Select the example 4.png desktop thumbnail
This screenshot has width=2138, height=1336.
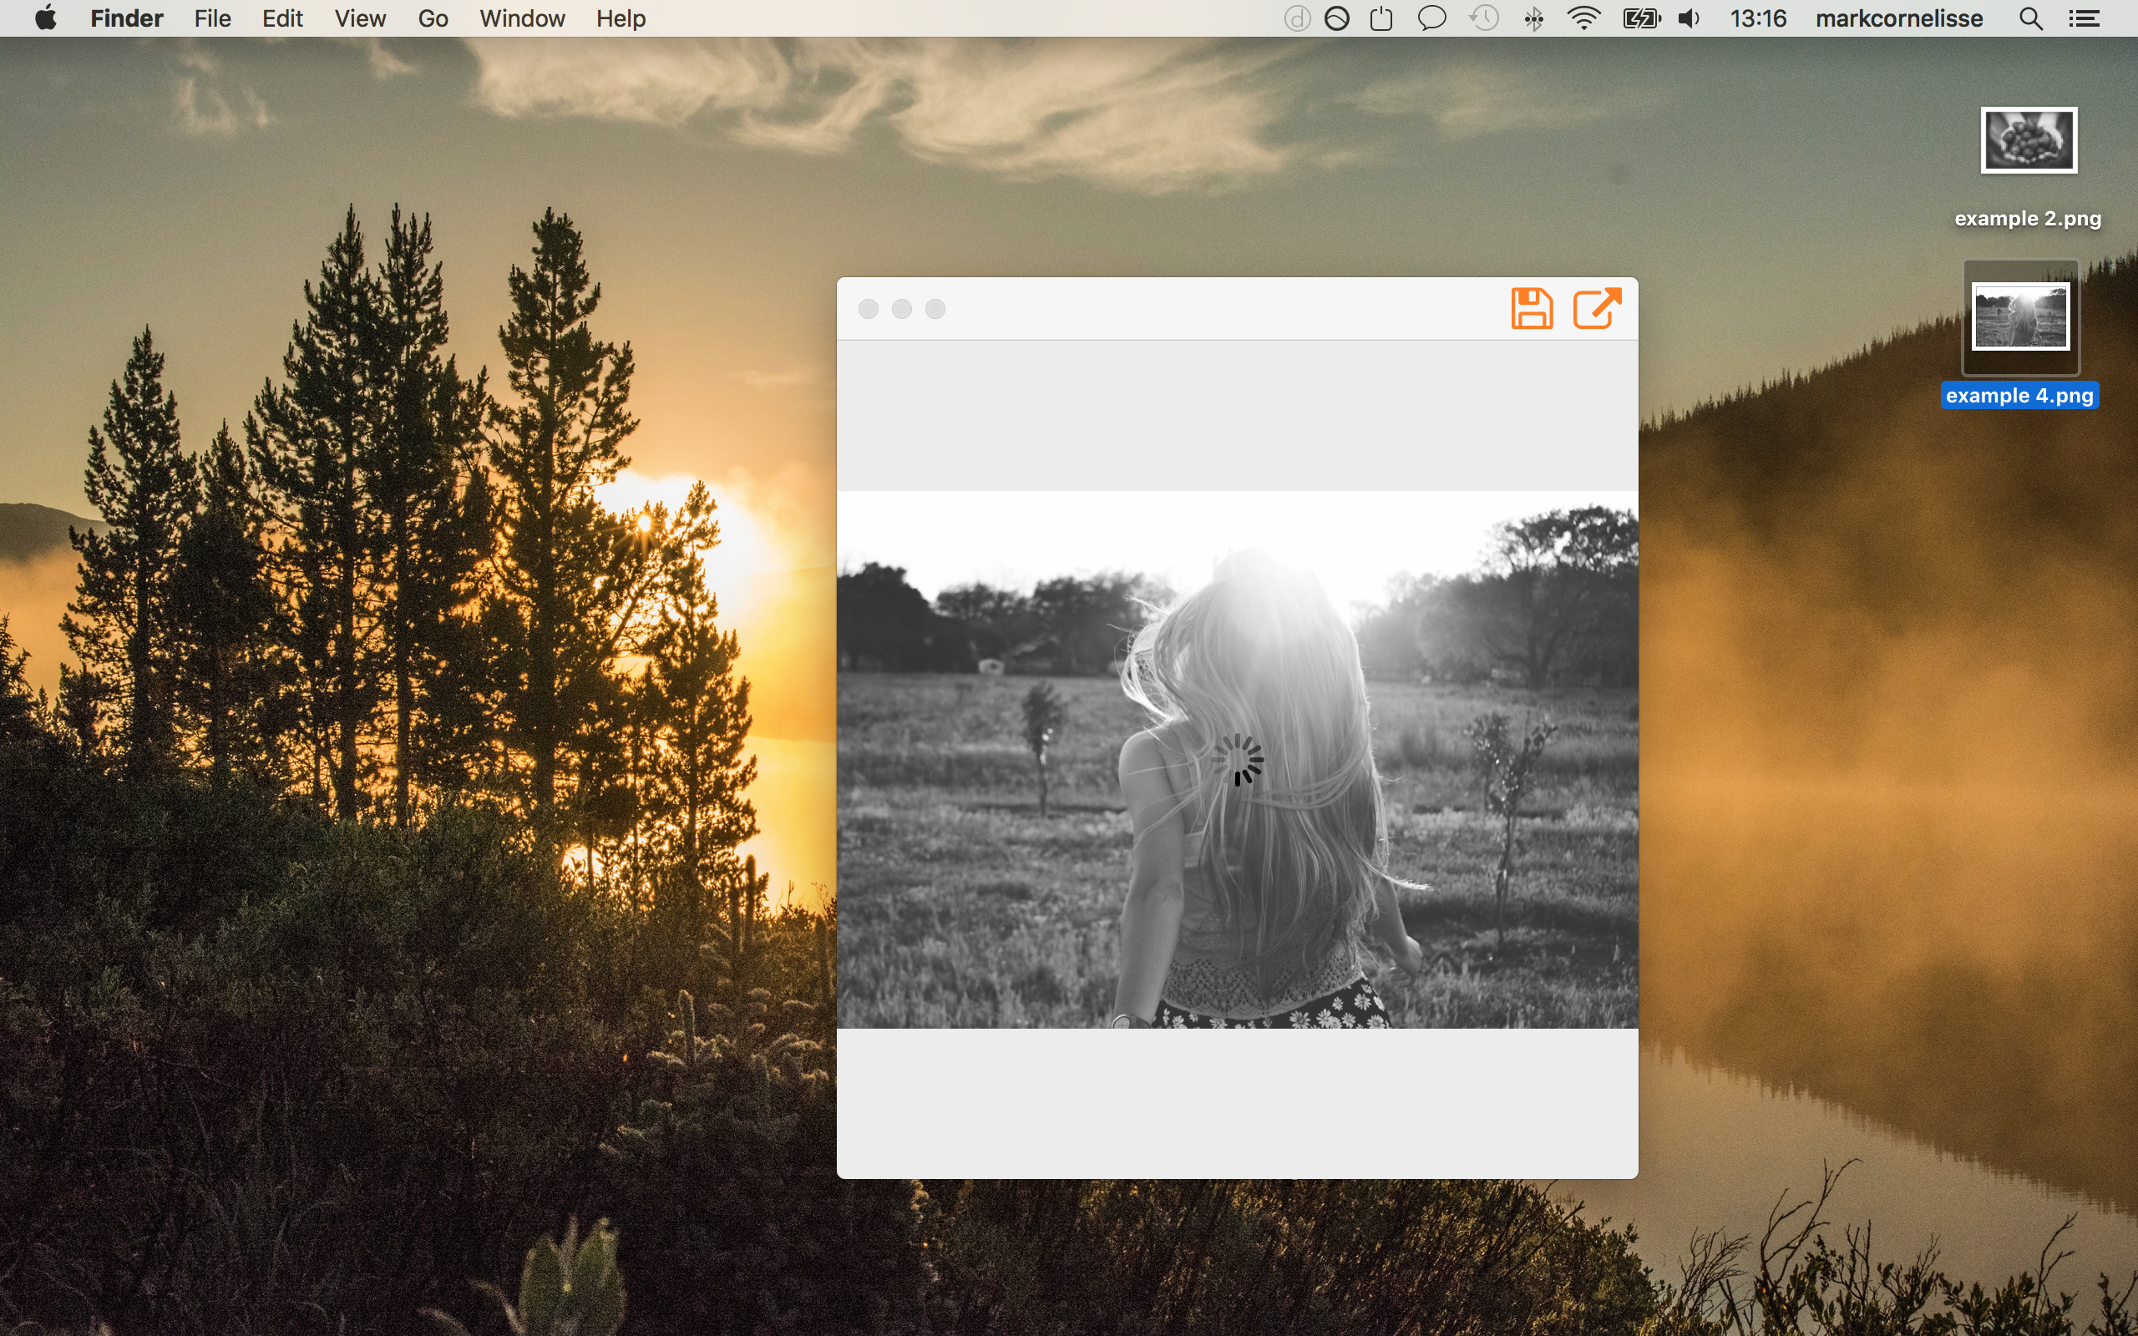[x=2020, y=316]
